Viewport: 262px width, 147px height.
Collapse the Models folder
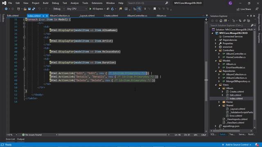[216, 61]
